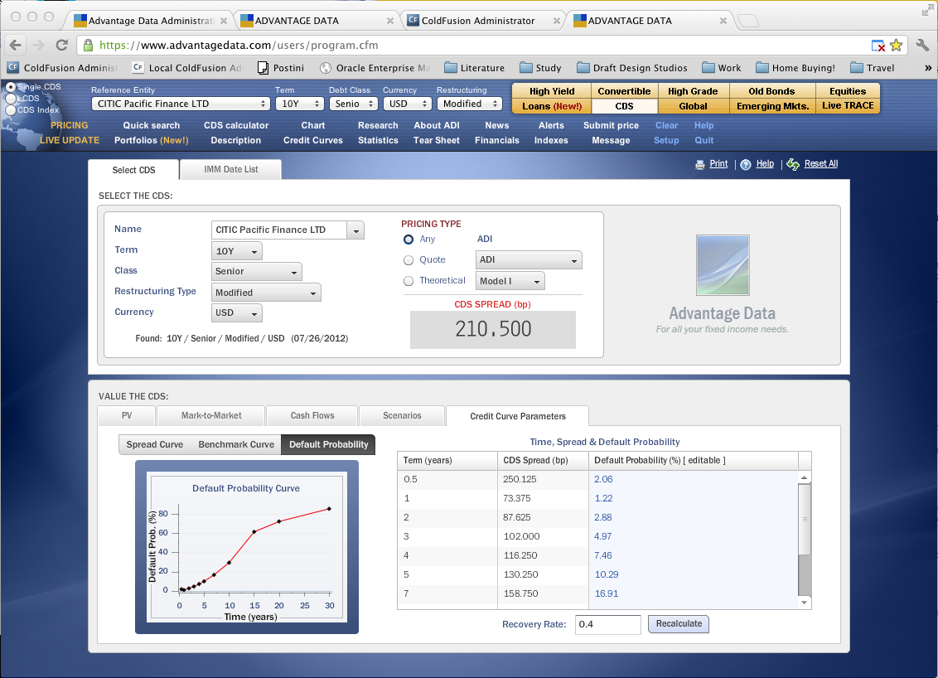Switch to the Benchmark Curve view
The width and height of the screenshot is (938, 678).
[236, 444]
